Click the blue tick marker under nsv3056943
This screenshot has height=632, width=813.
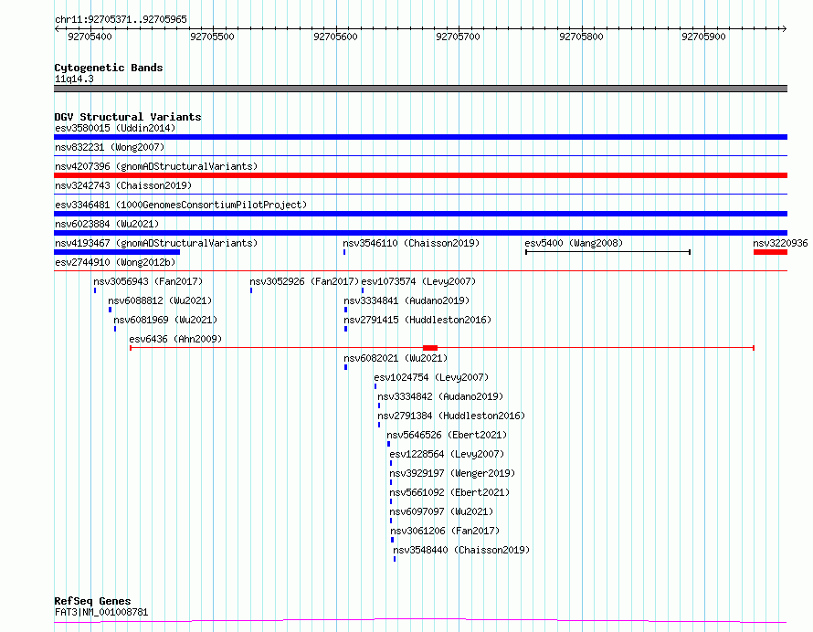coord(95,290)
